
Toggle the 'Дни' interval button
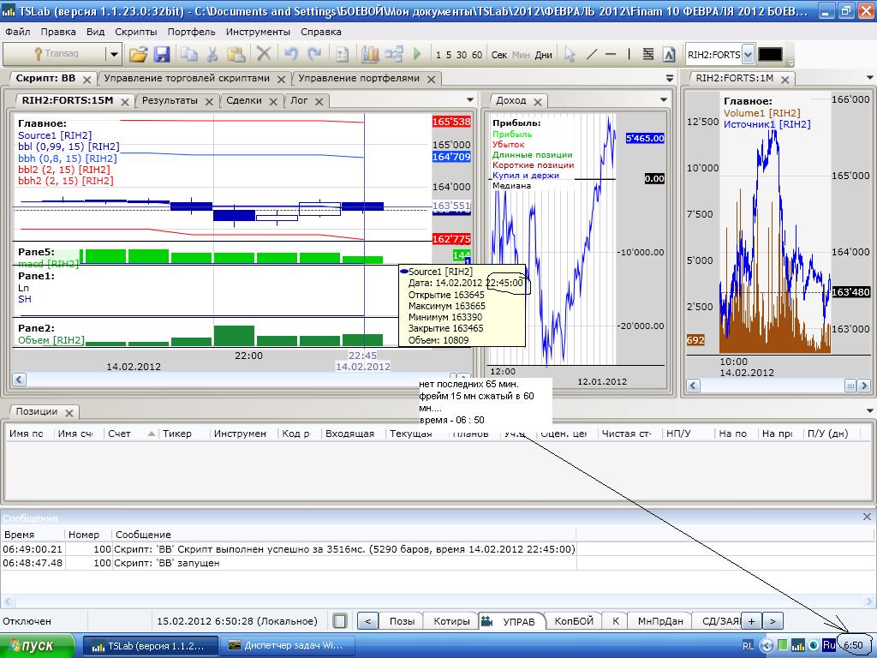(x=543, y=55)
